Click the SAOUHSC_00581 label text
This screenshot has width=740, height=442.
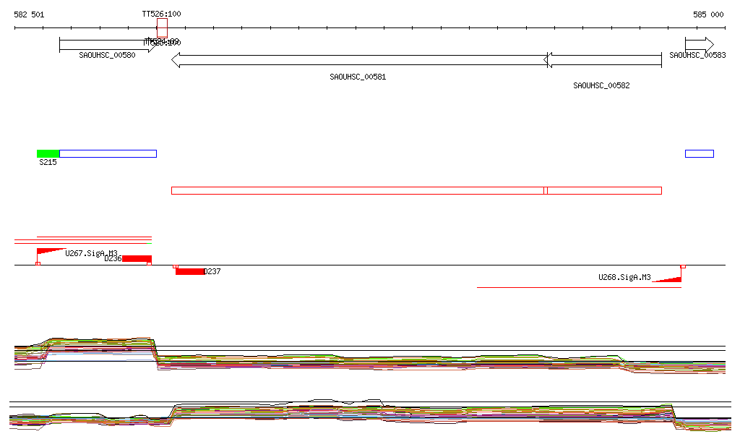(358, 77)
